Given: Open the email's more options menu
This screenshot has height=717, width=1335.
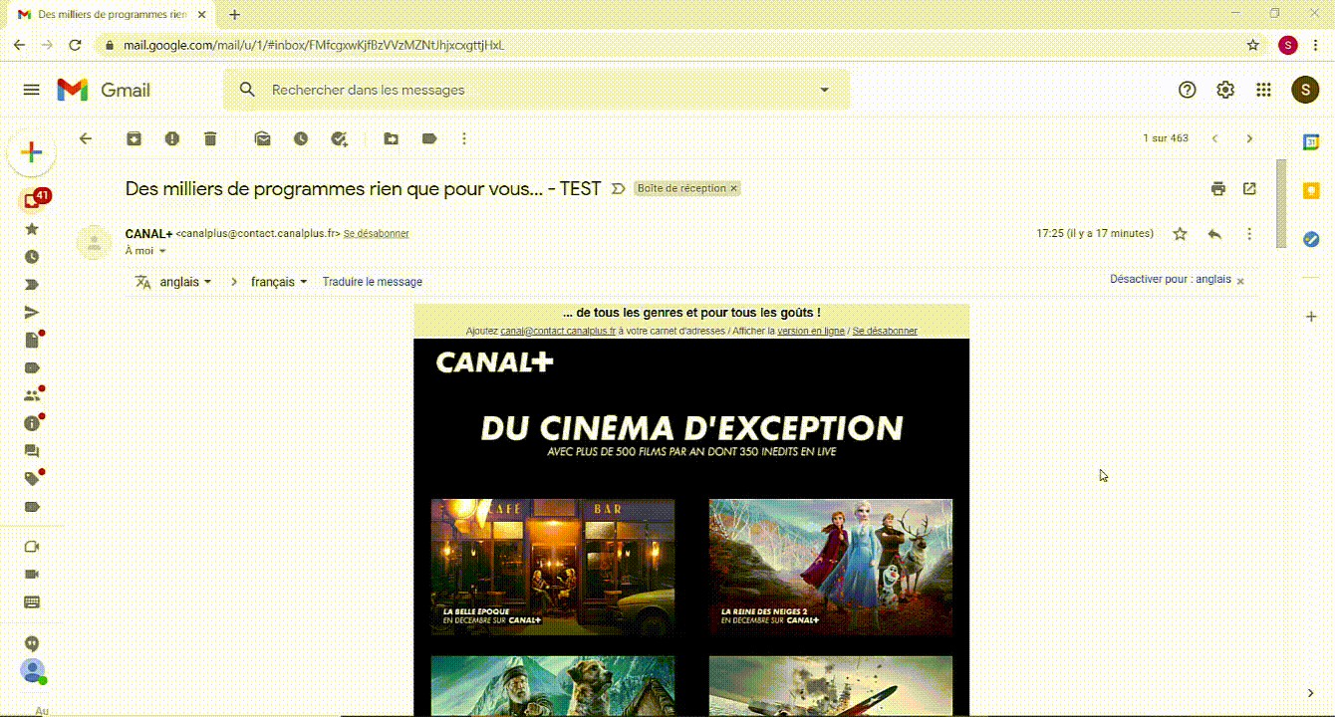Looking at the screenshot, I should click(x=1249, y=234).
